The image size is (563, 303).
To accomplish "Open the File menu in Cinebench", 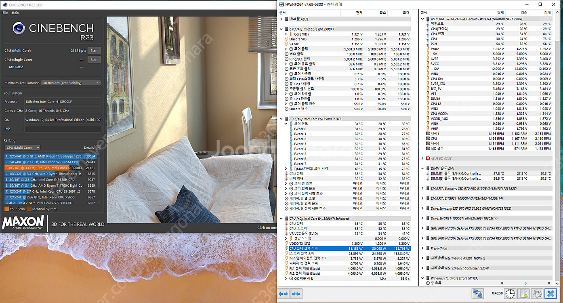I will (x=5, y=13).
